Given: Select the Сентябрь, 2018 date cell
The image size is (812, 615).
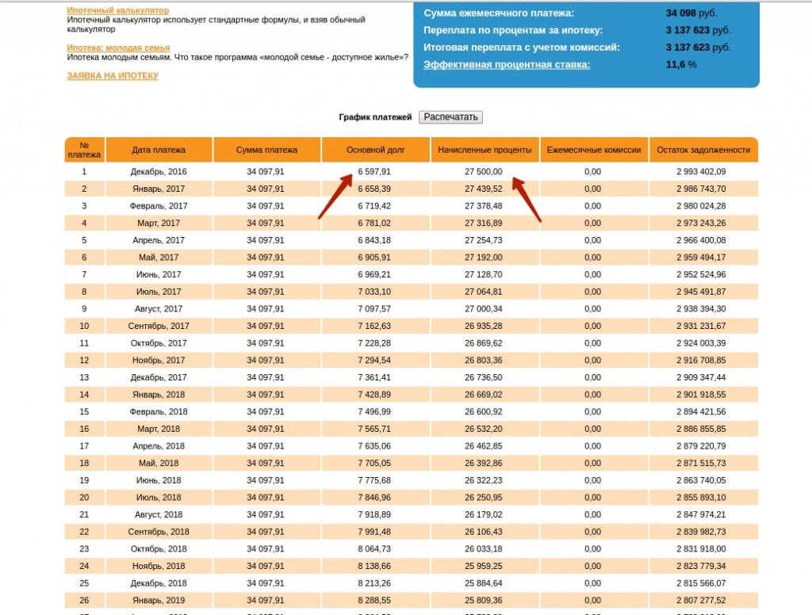Looking at the screenshot, I should pyautogui.click(x=159, y=532).
